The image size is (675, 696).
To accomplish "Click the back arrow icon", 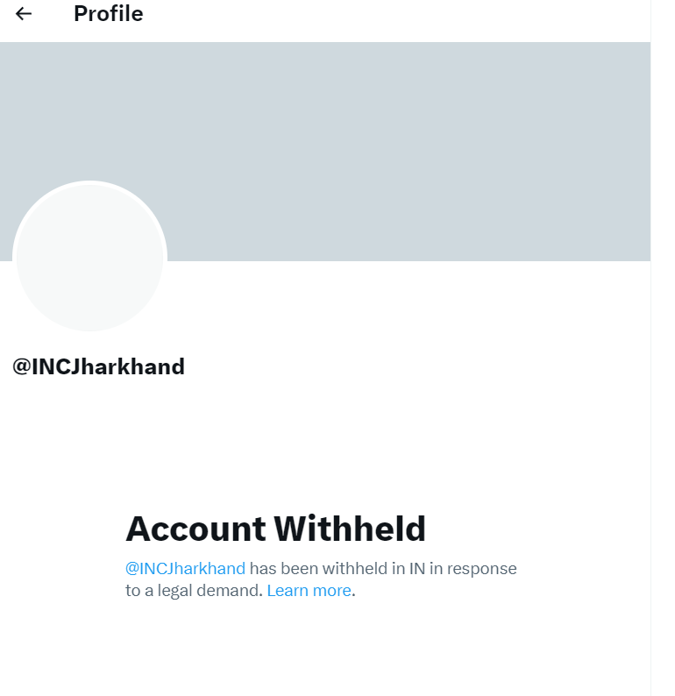I will [x=24, y=14].
